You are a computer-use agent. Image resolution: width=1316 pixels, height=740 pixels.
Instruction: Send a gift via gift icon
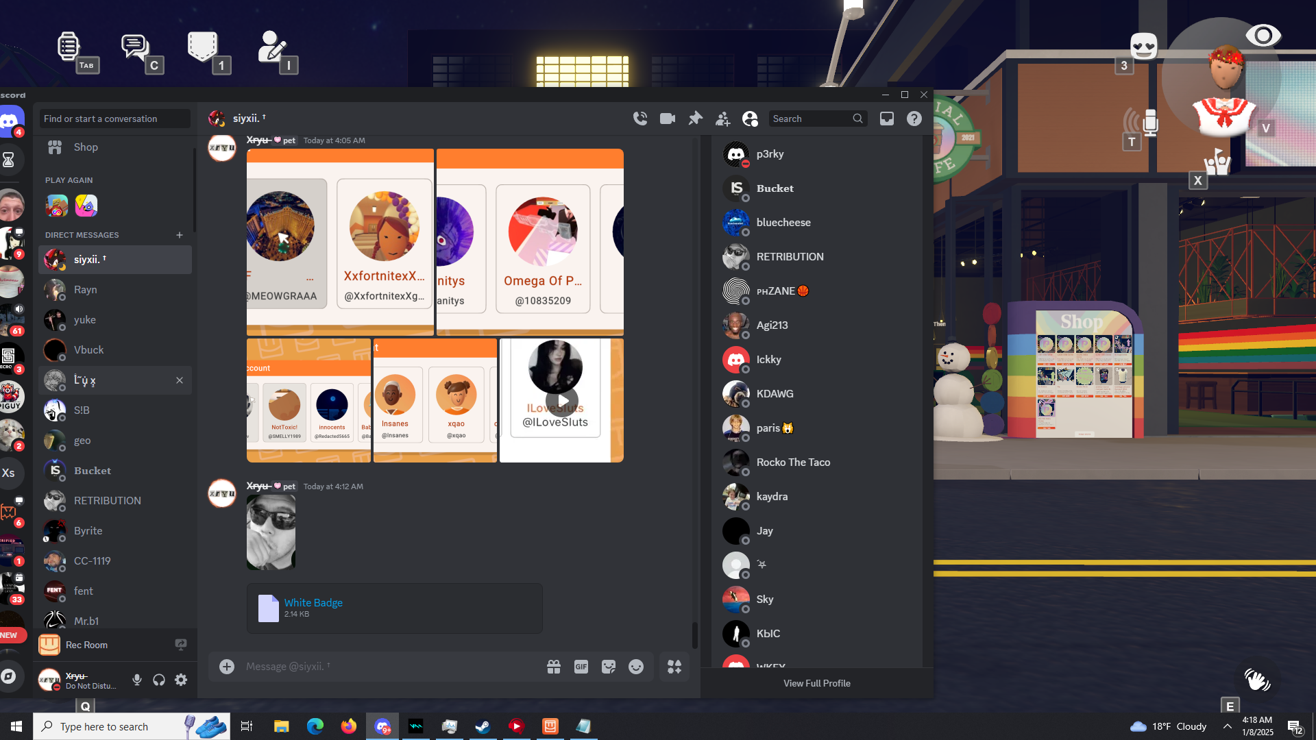coord(554,667)
